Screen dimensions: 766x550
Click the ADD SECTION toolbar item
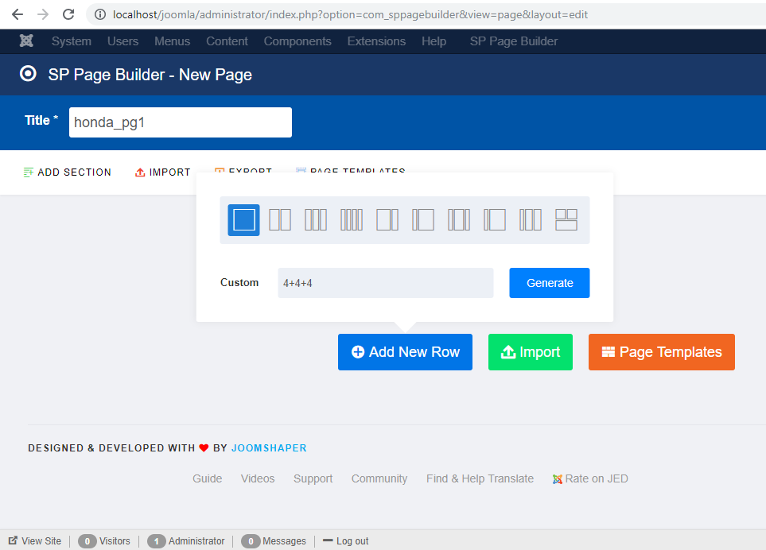pyautogui.click(x=68, y=172)
